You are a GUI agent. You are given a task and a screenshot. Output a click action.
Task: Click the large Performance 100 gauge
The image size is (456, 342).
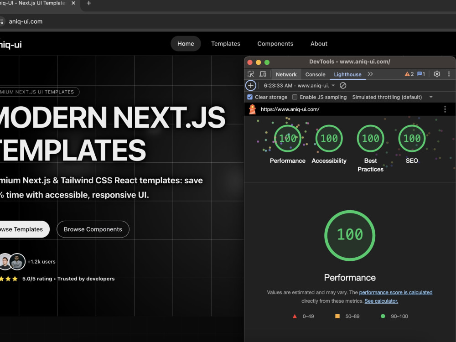[x=350, y=235]
